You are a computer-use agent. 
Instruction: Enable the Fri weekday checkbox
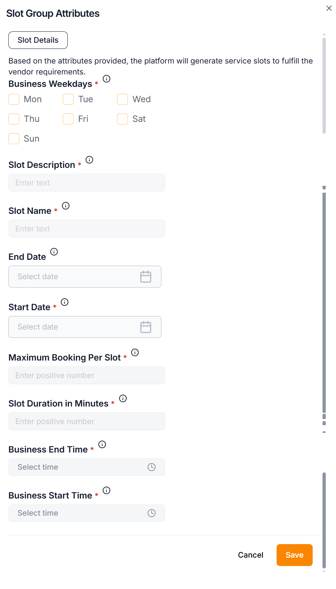coord(68,119)
